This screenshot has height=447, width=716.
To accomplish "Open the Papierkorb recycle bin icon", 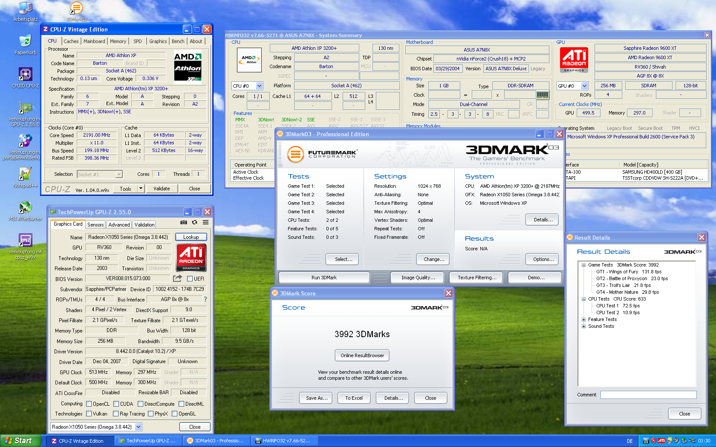I will (x=26, y=45).
